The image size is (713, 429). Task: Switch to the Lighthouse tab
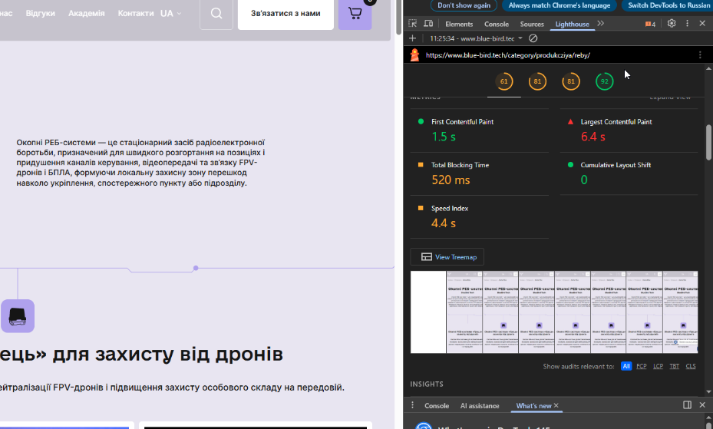572,24
